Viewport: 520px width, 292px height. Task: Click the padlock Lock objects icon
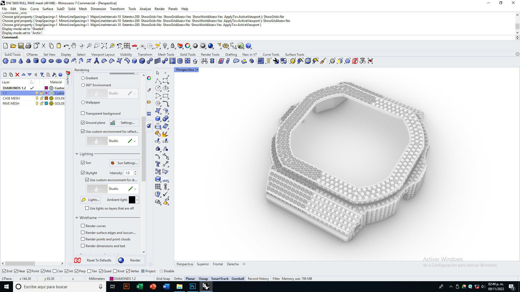pos(173,46)
